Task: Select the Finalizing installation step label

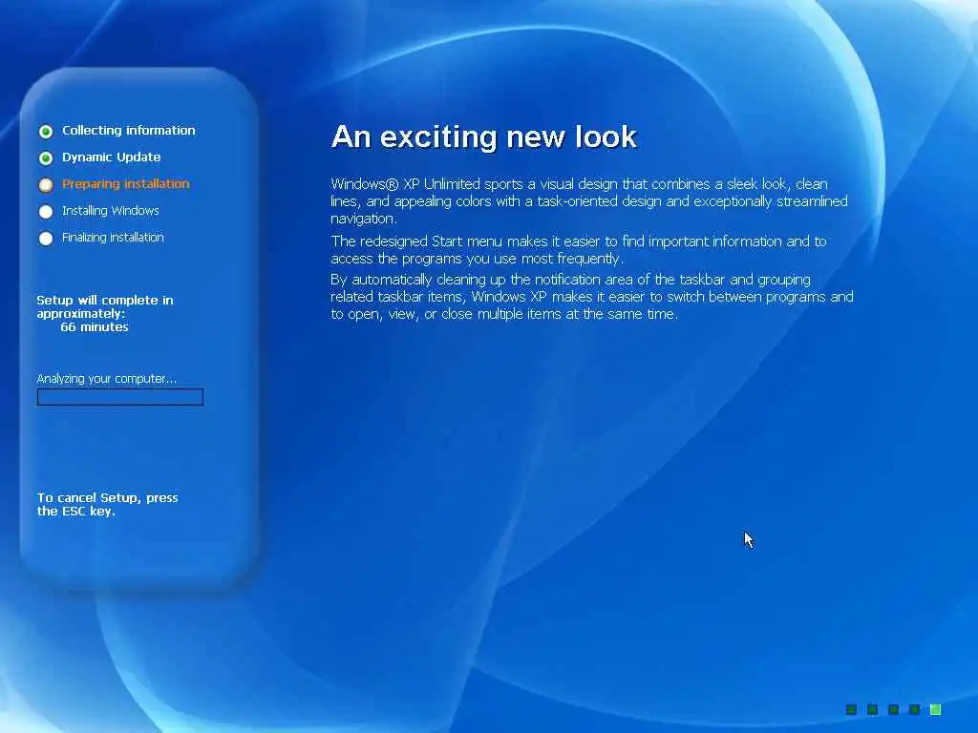Action: click(x=113, y=238)
